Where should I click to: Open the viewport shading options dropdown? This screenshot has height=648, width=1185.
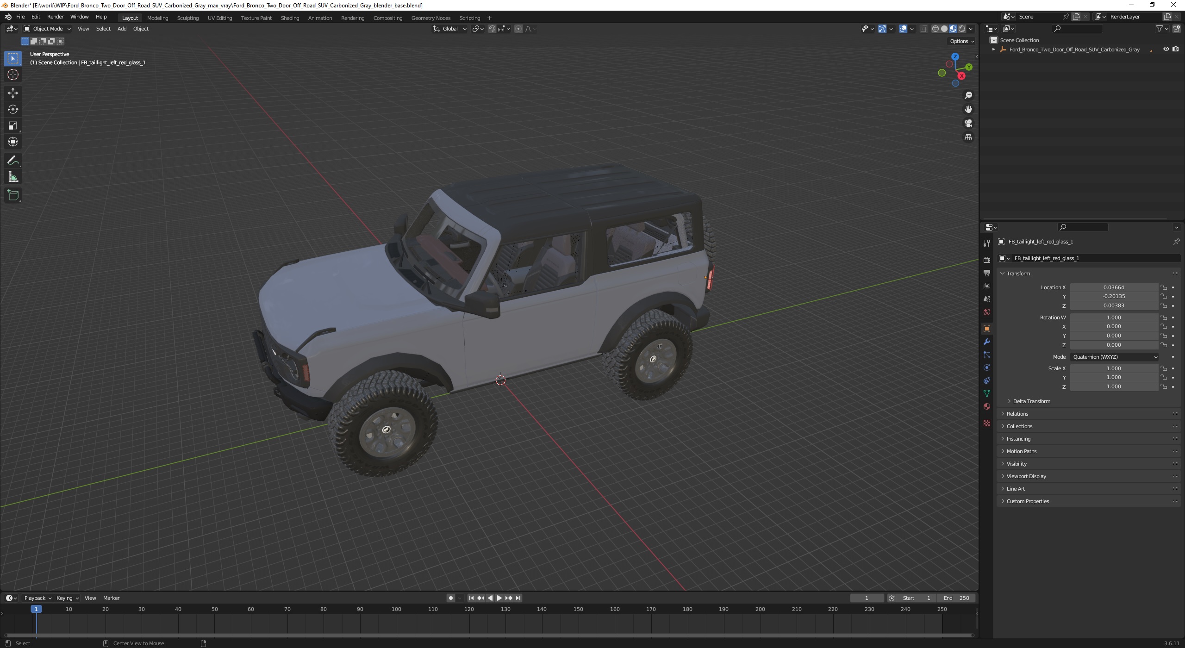pyautogui.click(x=971, y=29)
